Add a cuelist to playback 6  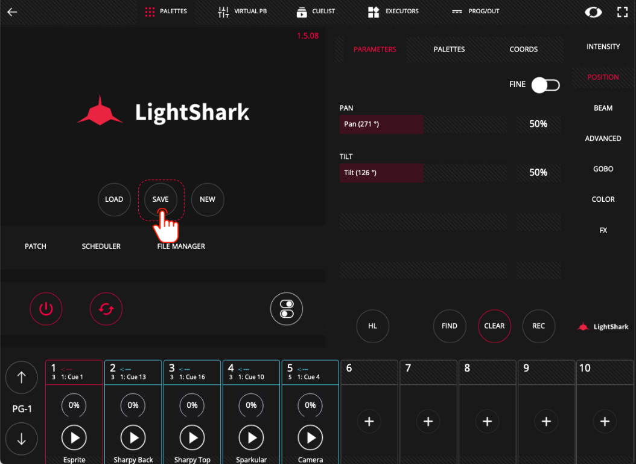coord(369,421)
